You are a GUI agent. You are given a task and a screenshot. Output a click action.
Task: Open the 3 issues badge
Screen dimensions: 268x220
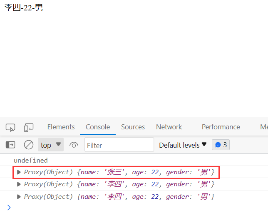[x=221, y=145]
